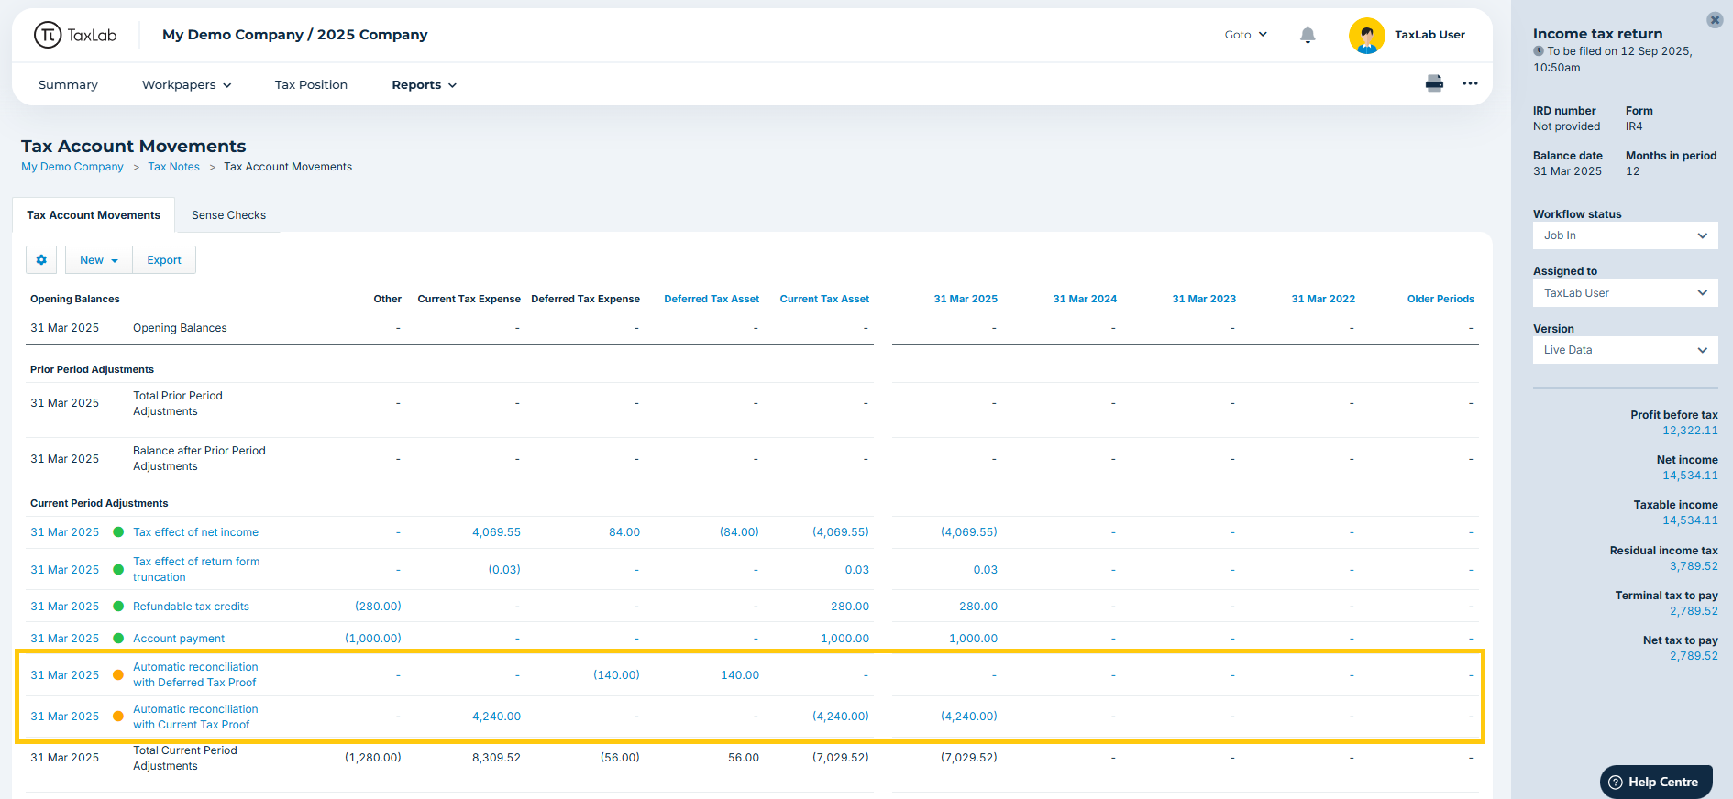Select the Tax Account Movements tab
This screenshot has width=1733, height=799.
(x=94, y=215)
